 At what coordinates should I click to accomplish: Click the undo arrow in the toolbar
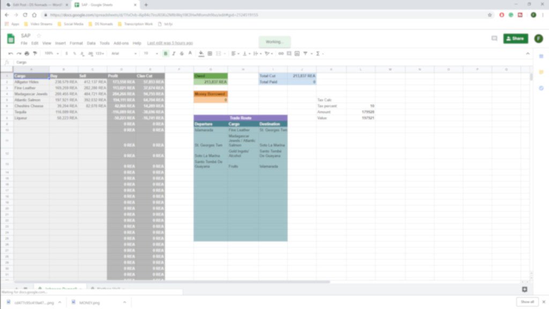coord(11,54)
